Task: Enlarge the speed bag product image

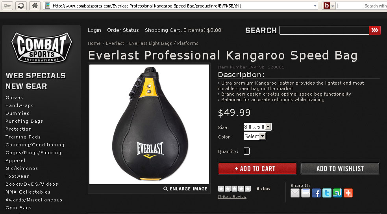Action: click(185, 188)
